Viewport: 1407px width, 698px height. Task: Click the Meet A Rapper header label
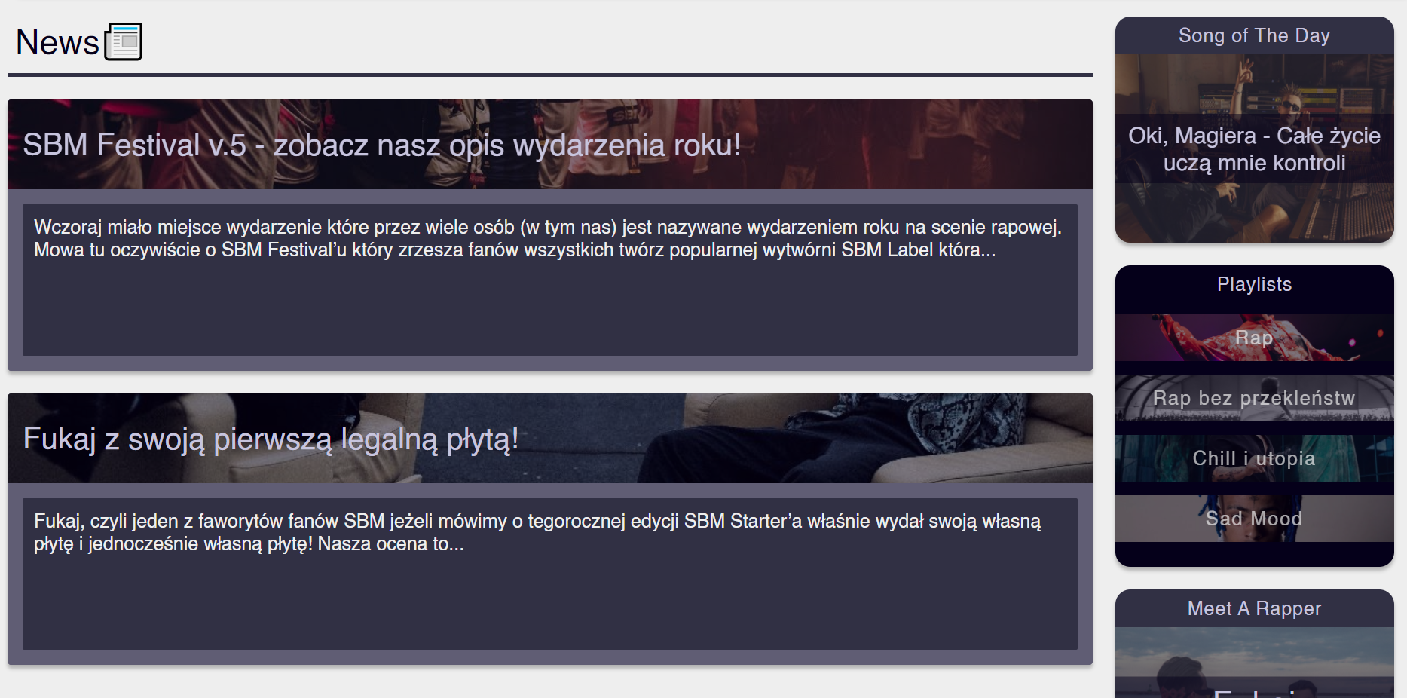pyautogui.click(x=1254, y=608)
